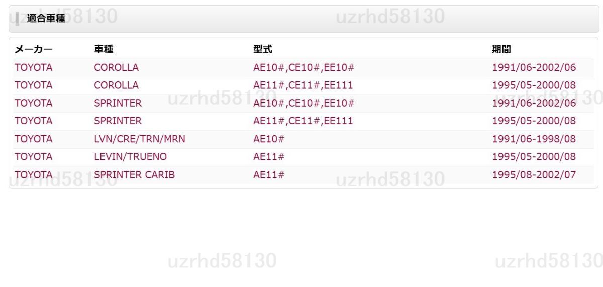Viewport: 603px width, 287px height.
Task: Click the period in the LEVIN/TRUENO row
Action: (534, 157)
